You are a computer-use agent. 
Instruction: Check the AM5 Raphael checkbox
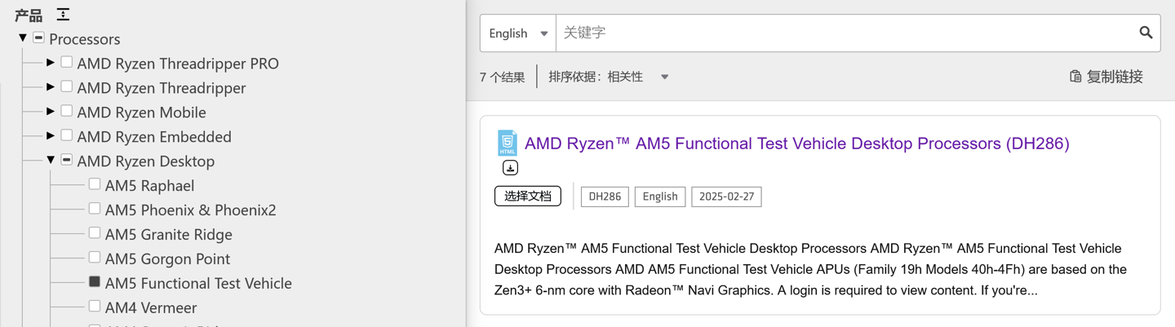click(x=95, y=184)
